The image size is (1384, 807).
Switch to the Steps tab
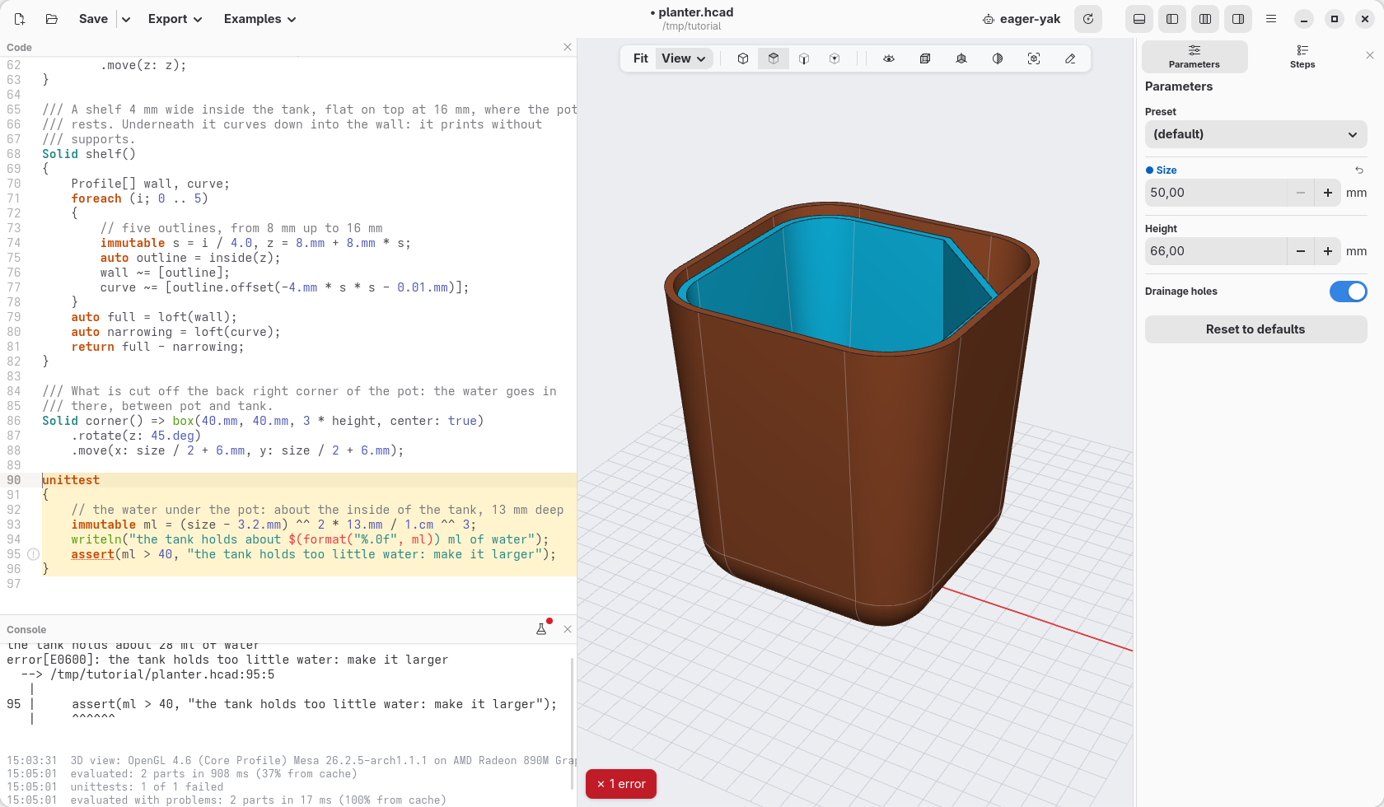(x=1302, y=57)
